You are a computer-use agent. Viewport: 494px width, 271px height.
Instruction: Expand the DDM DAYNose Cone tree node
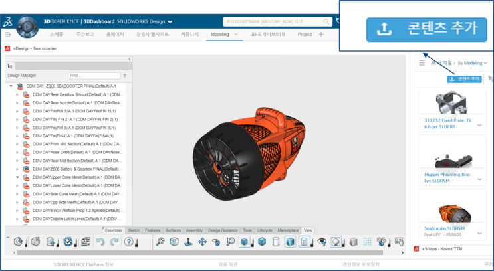click(x=17, y=152)
